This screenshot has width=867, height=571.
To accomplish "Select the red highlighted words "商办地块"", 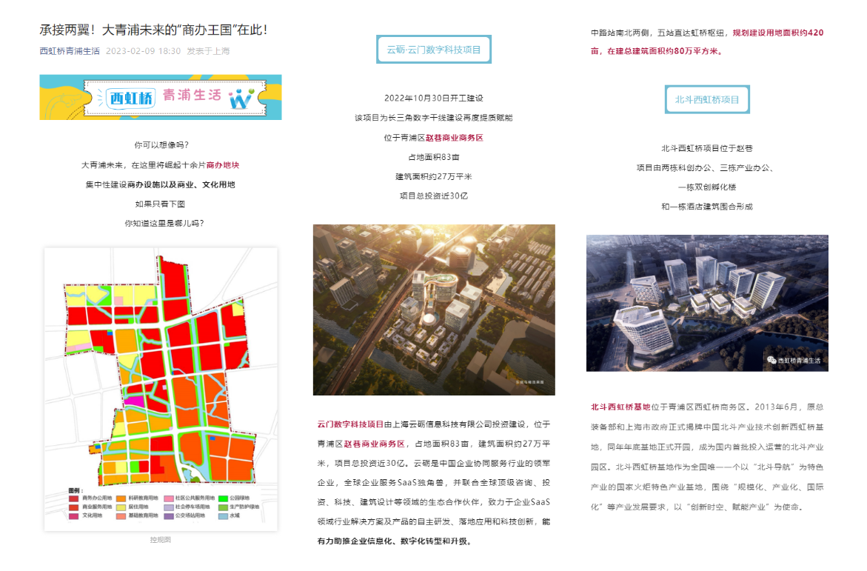I will click(223, 165).
